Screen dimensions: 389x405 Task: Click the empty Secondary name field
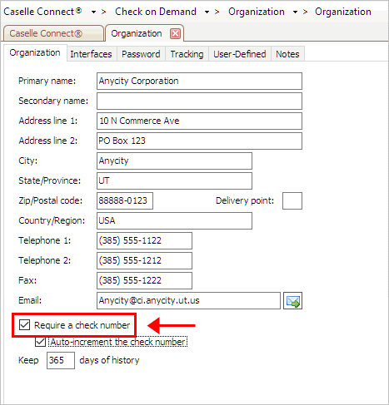tap(199, 101)
